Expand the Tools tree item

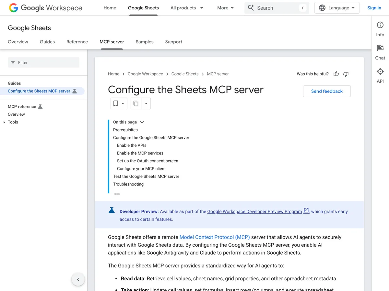coord(4,122)
